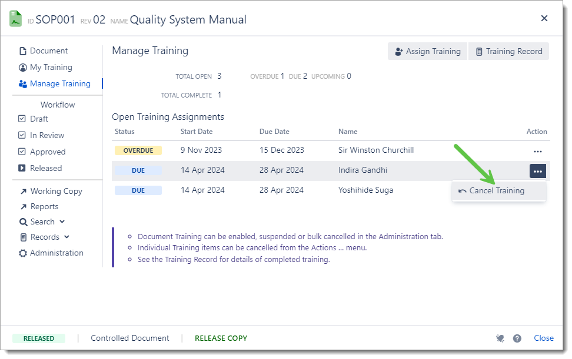This screenshot has width=572, height=359.
Task: Expand the Records dropdown in sidebar
Action: (x=45, y=237)
